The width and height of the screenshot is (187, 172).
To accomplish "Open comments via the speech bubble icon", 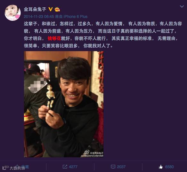I will (113, 167).
